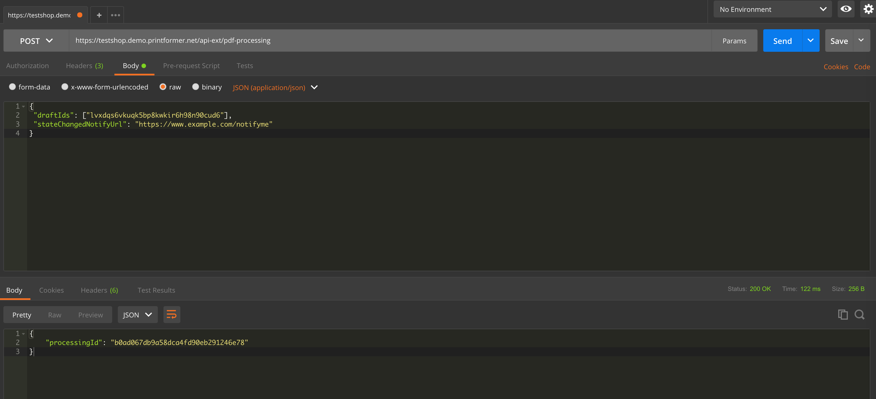This screenshot has height=399, width=876.
Task: Copy the response body to clipboard
Action: (x=843, y=315)
